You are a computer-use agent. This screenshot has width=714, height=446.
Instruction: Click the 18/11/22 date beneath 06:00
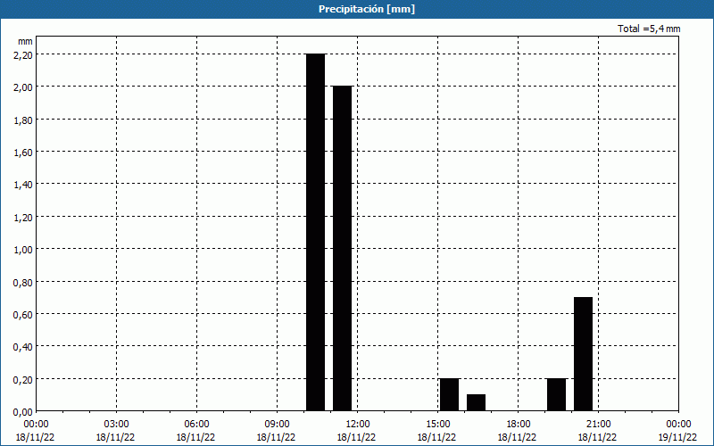(x=195, y=437)
